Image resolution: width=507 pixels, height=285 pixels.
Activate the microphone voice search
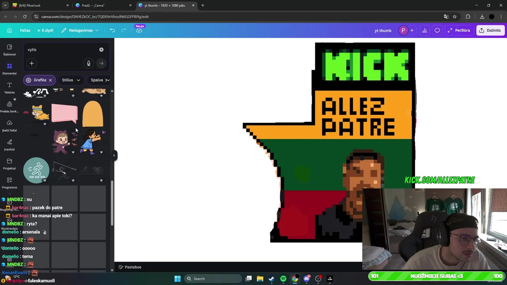[x=89, y=63]
